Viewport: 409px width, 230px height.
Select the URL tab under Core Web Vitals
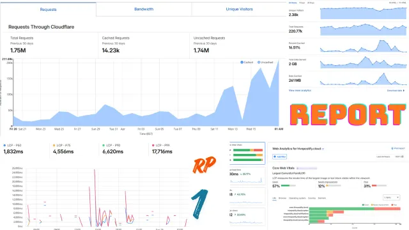(x=274, y=198)
